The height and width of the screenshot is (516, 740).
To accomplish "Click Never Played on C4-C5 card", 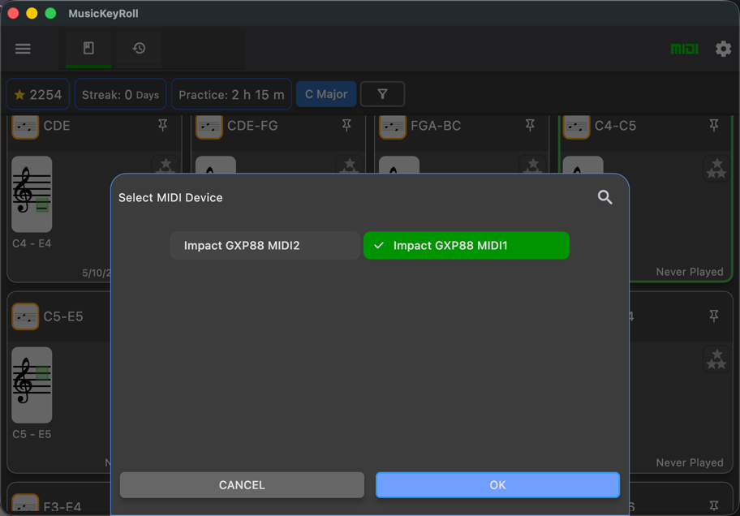I will click(690, 272).
